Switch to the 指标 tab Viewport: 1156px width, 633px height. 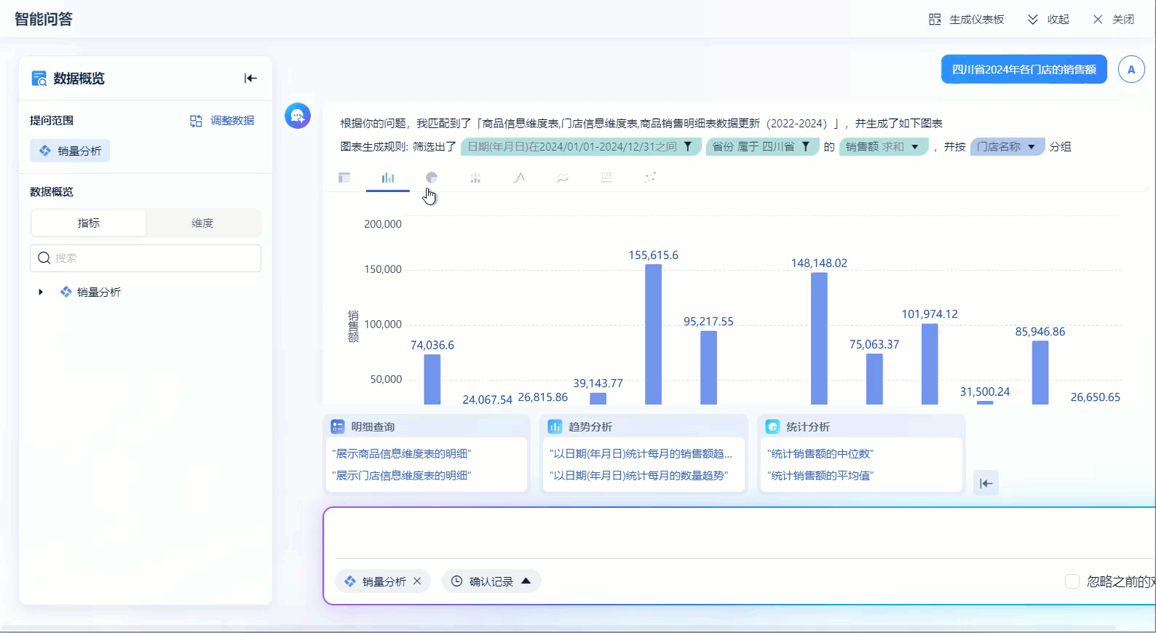coord(89,223)
